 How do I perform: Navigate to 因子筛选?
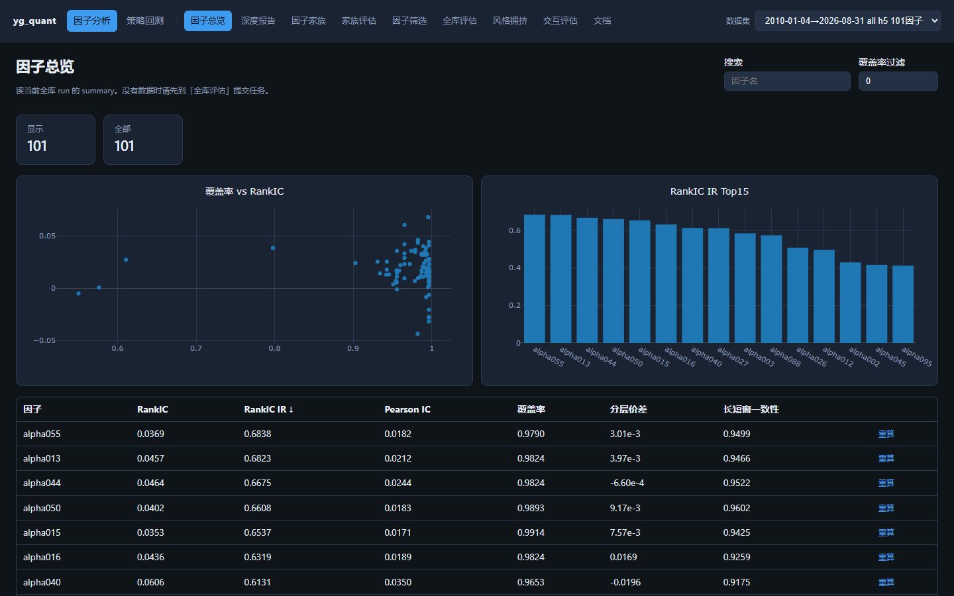[409, 21]
